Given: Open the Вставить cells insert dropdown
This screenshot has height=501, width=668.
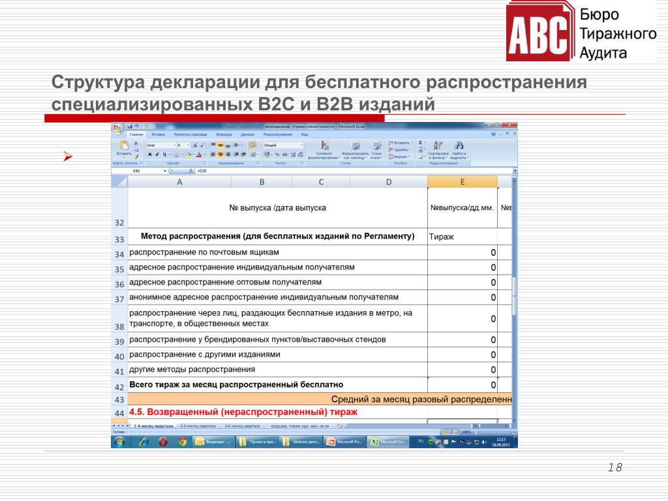Looking at the screenshot, I should [400, 143].
